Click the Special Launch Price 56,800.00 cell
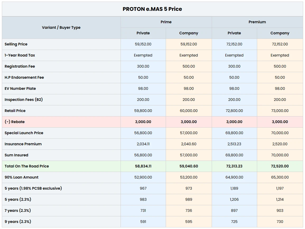Screen dimensions: 305x229 (x=143, y=133)
